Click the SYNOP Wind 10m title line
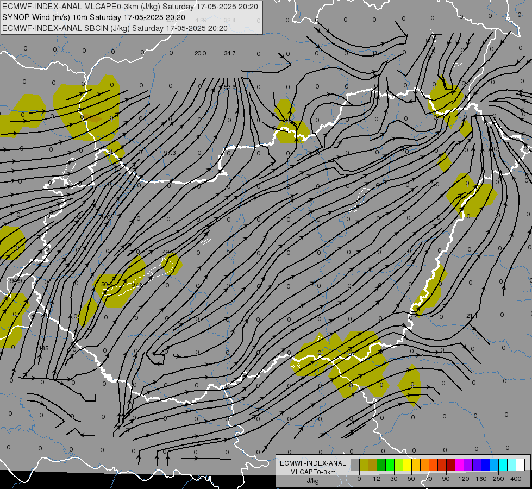 click(93, 17)
